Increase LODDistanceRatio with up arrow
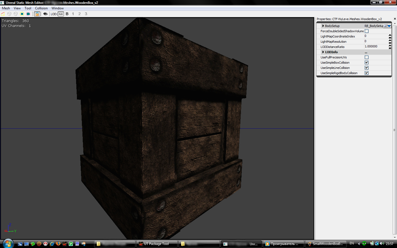Image resolution: width=397 pixels, height=248 pixels. coord(390,45)
